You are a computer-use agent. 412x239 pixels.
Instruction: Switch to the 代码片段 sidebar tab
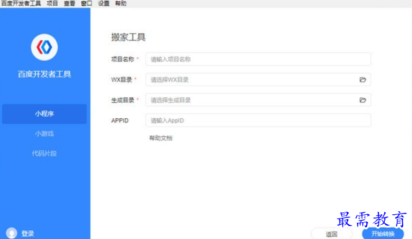click(x=44, y=154)
